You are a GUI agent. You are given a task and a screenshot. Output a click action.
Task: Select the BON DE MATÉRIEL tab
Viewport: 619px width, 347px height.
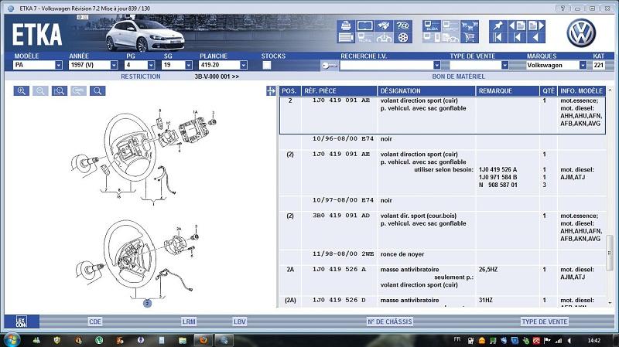tap(458, 77)
